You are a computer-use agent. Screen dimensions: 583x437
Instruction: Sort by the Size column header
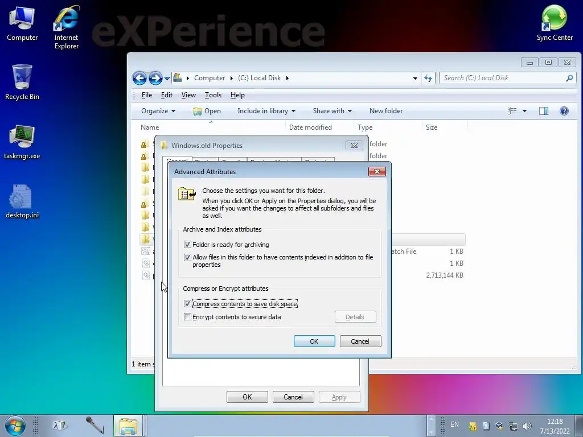pyautogui.click(x=445, y=127)
